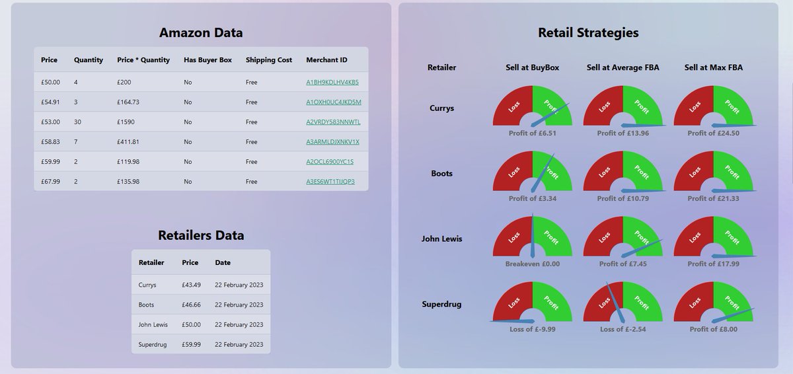
Task: Click the £164.73 total cell
Action: click(128, 102)
